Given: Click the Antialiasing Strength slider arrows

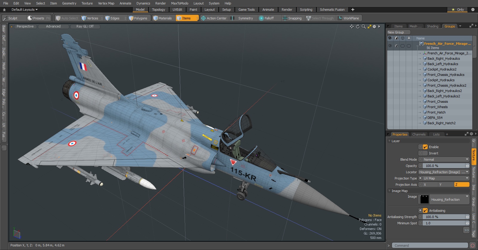Looking at the screenshot, I should click(467, 217).
